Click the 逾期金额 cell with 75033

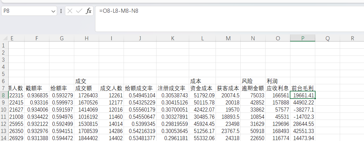click(x=253, y=95)
